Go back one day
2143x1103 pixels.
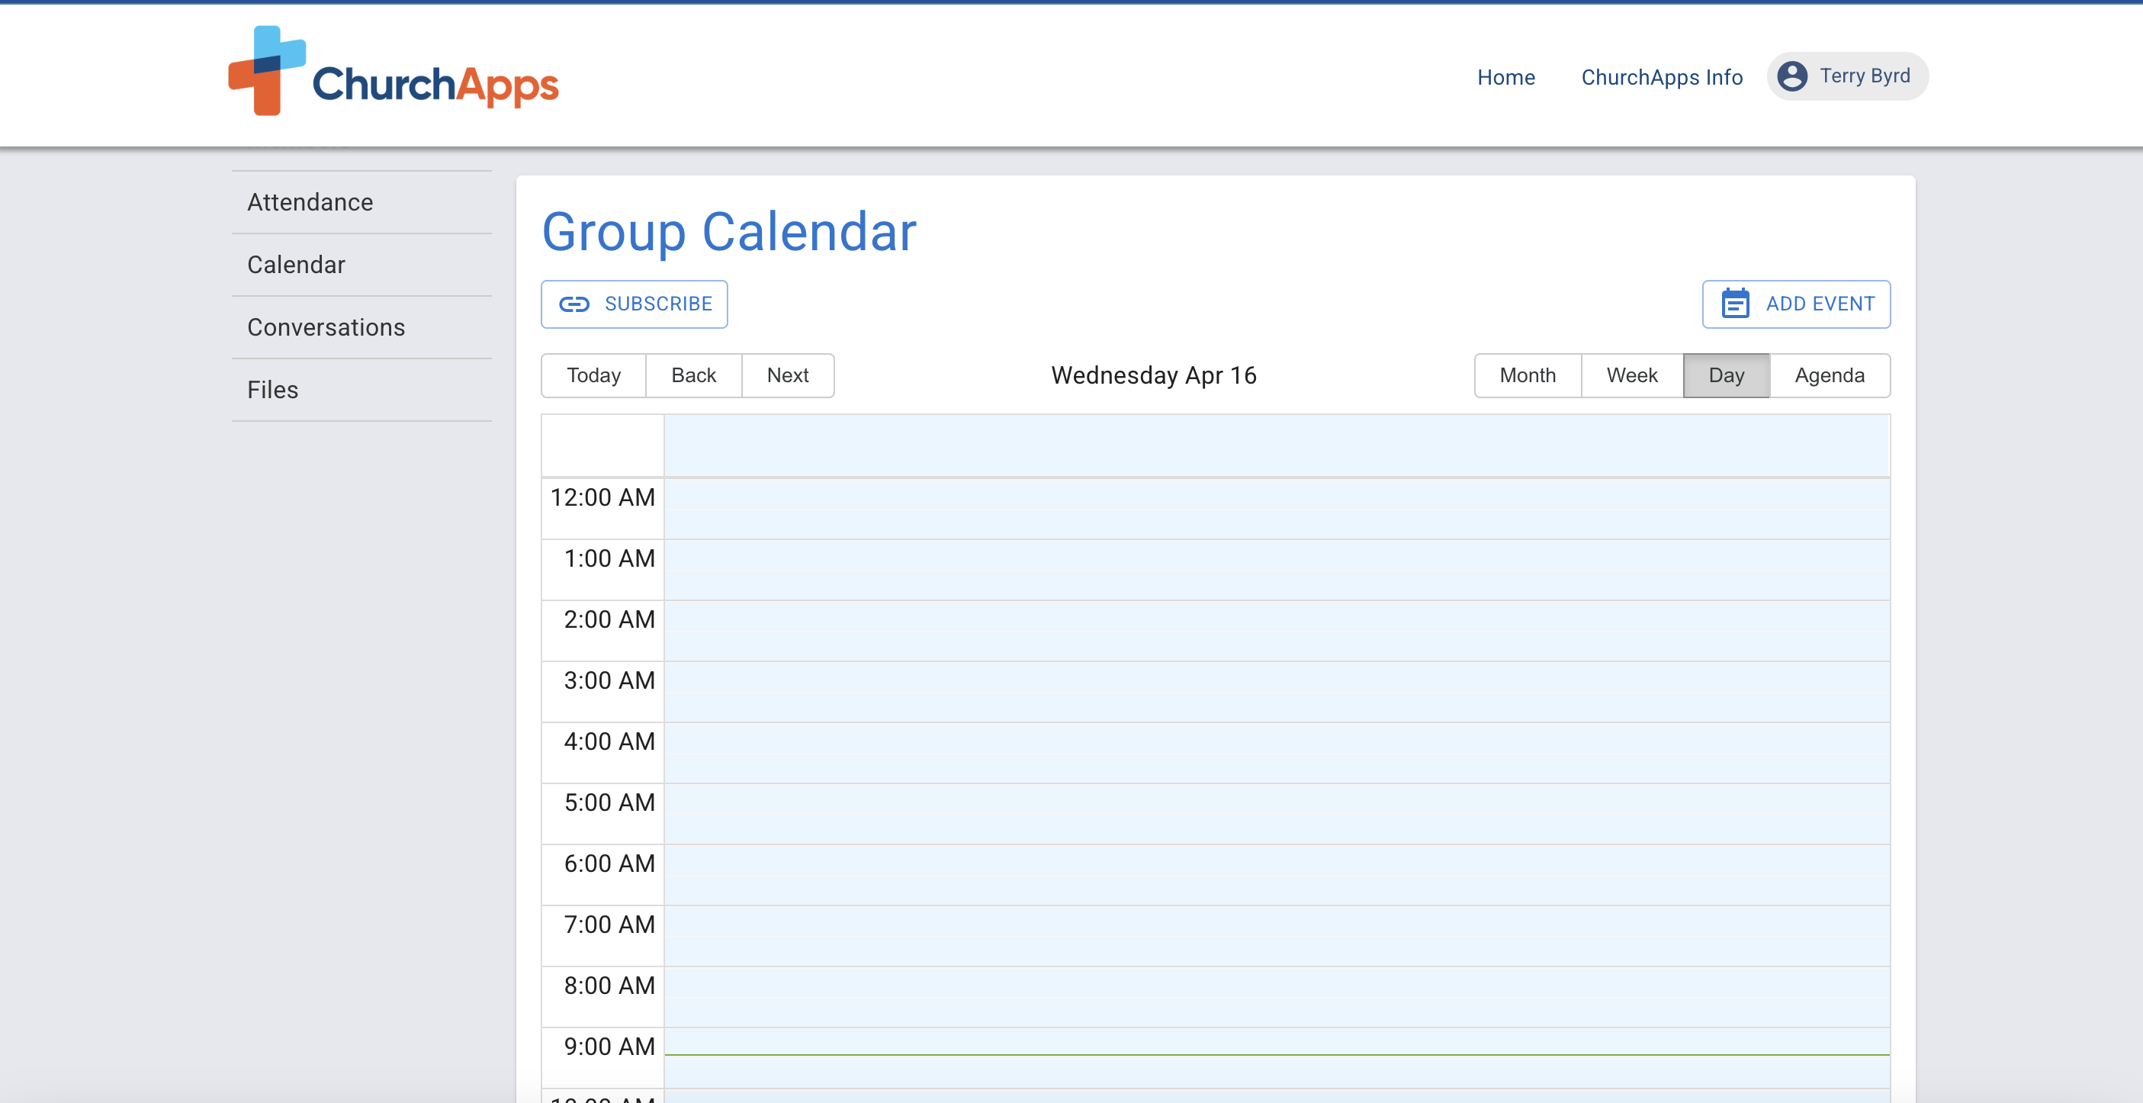tap(693, 375)
